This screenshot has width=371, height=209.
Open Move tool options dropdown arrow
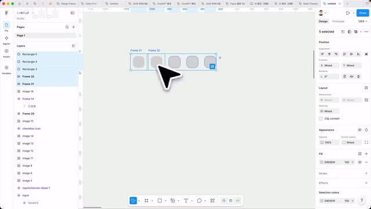point(139,201)
